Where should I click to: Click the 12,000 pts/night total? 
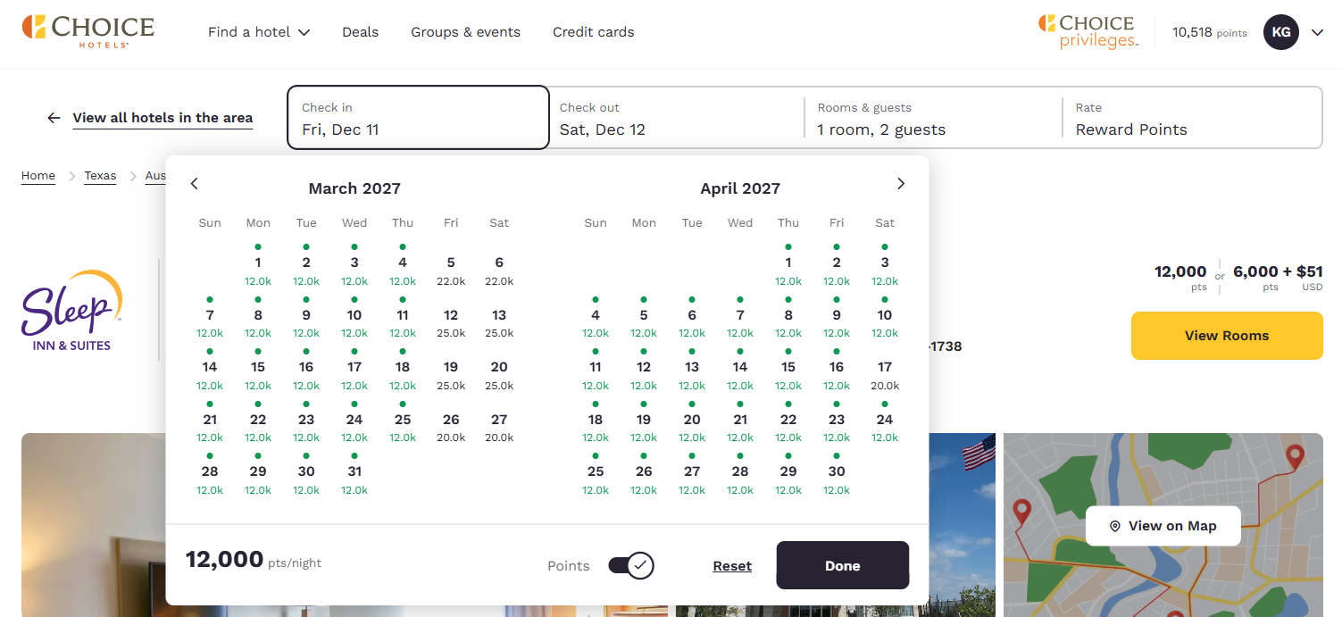(254, 560)
